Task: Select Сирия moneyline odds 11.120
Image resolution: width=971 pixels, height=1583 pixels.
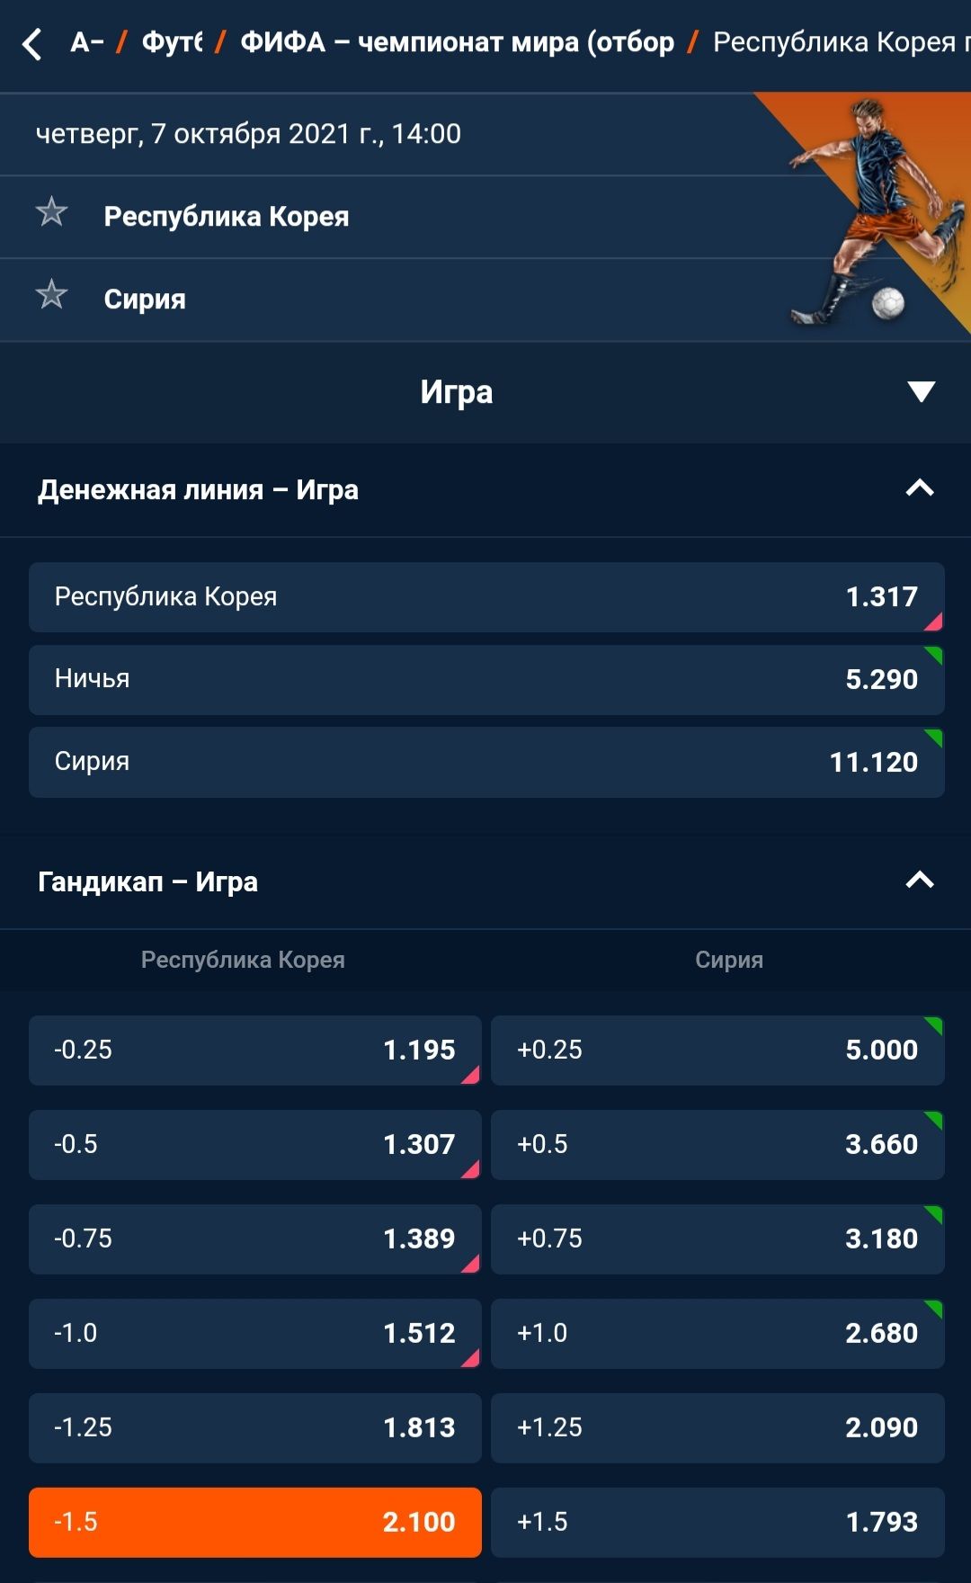Action: pyautogui.click(x=486, y=763)
